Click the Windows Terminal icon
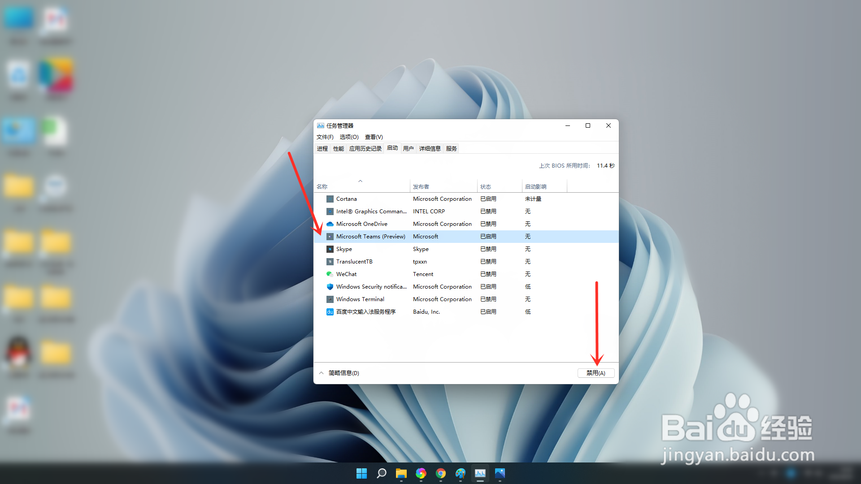 tap(330, 299)
